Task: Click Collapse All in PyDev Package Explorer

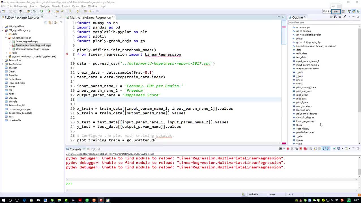Action: (46, 23)
